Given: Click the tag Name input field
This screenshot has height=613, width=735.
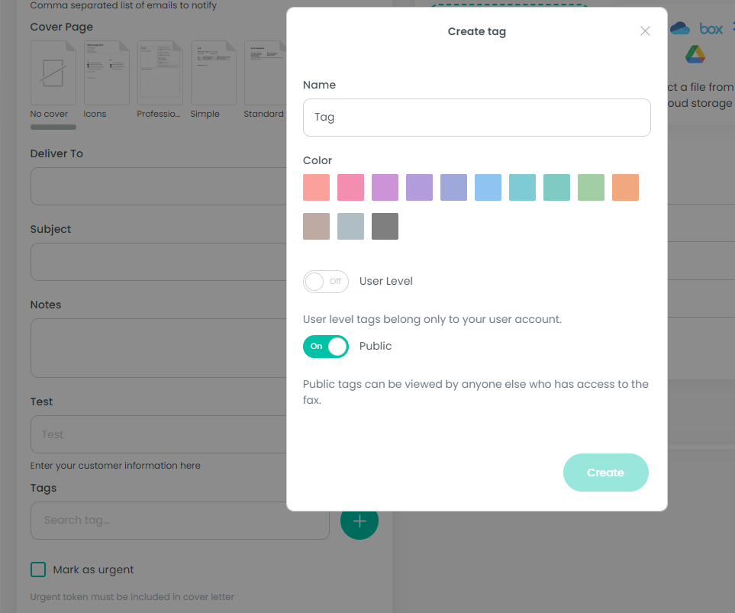Looking at the screenshot, I should coord(476,118).
